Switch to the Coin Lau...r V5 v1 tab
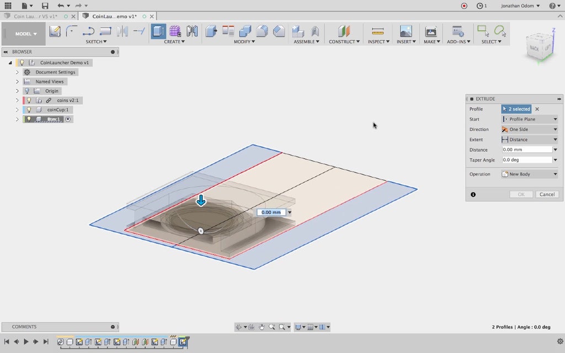565x353 pixels. point(35,16)
